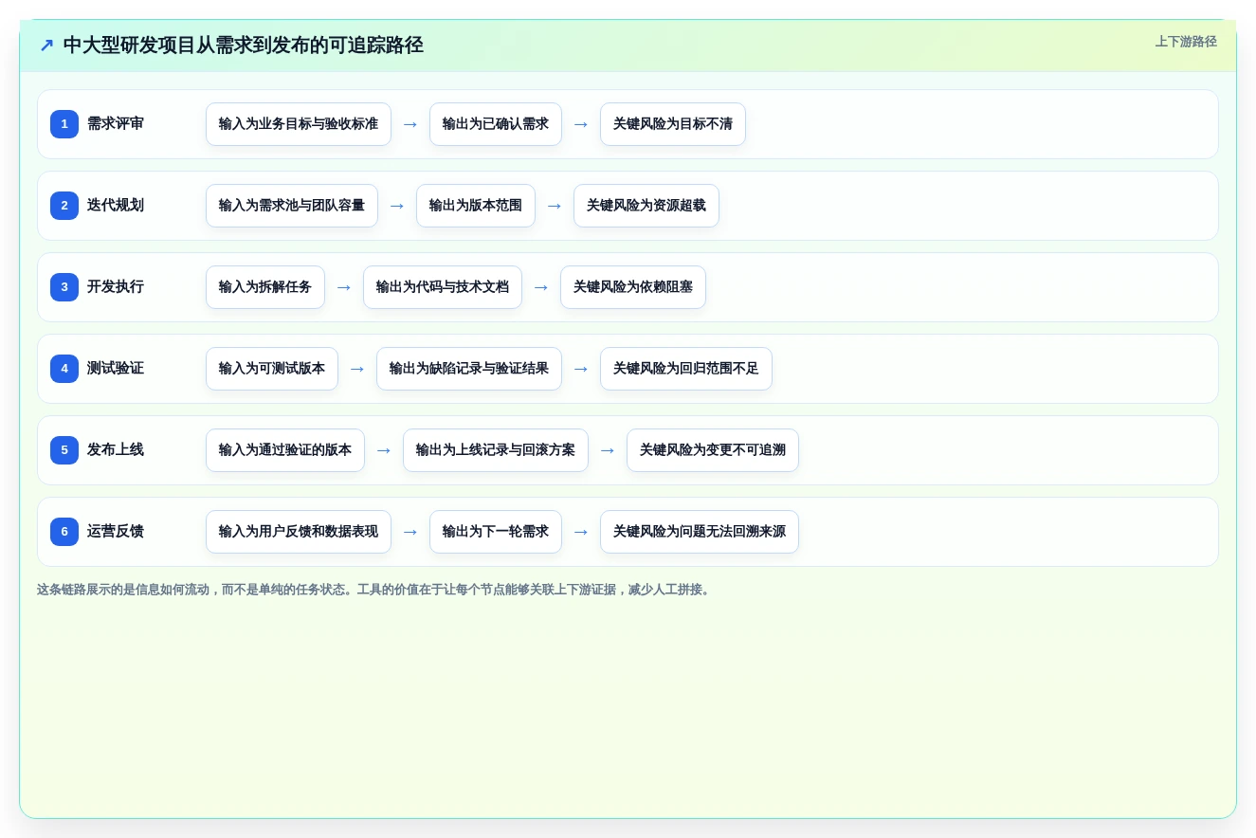Click step number badge 5 for 发布上线
The height and width of the screenshot is (838, 1256).
pyautogui.click(x=64, y=450)
